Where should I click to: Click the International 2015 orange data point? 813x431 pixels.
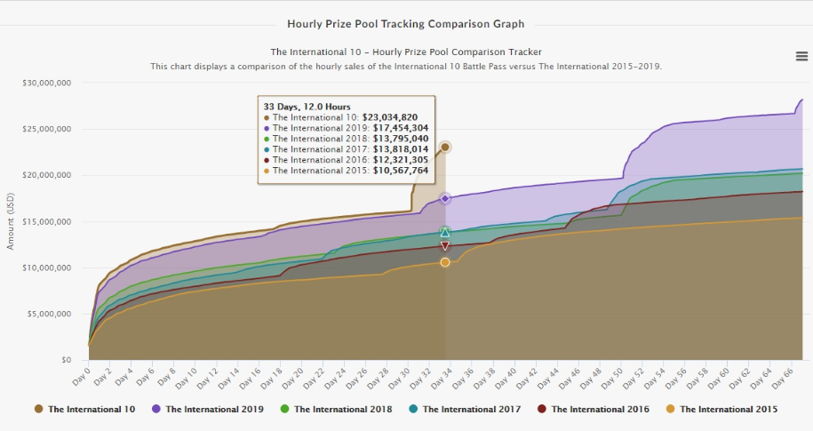pos(445,262)
